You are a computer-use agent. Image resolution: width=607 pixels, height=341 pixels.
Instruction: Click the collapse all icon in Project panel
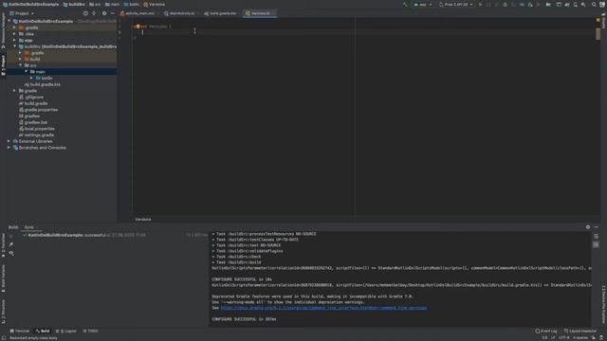pos(94,13)
